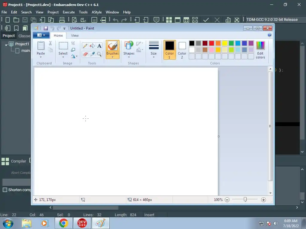306x229 pixels.
Task: Open Customize Quick Access Toolbar arrow
Action: point(65,28)
